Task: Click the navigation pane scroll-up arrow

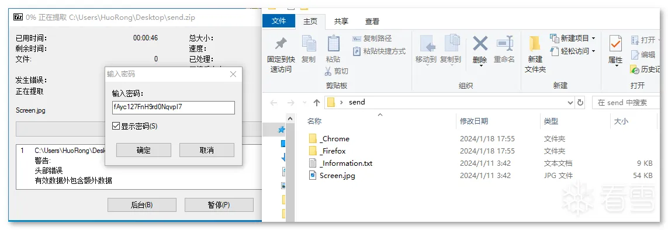Action: click(290, 119)
